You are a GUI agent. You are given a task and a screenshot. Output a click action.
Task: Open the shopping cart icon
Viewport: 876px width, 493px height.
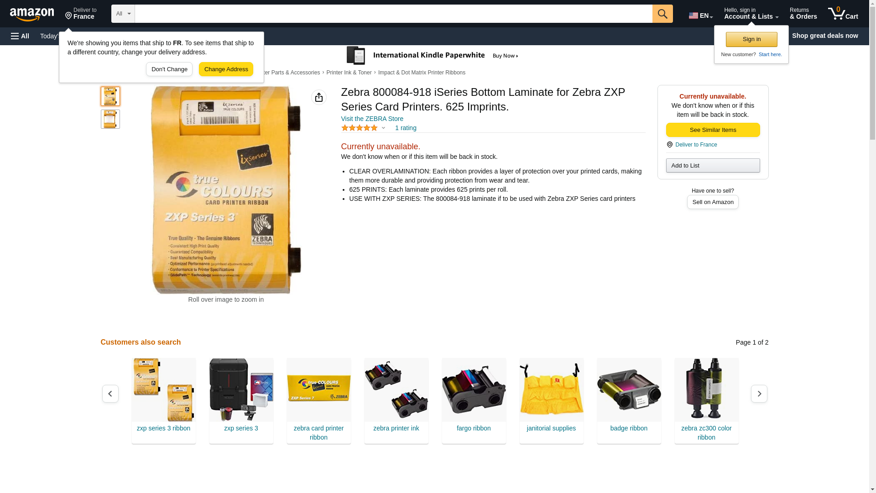coord(843,14)
